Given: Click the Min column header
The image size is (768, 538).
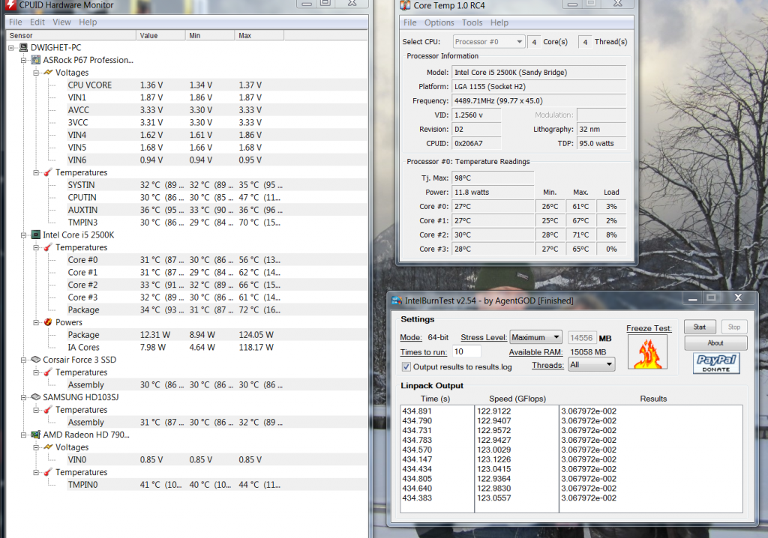Looking at the screenshot, I should click(210, 35).
